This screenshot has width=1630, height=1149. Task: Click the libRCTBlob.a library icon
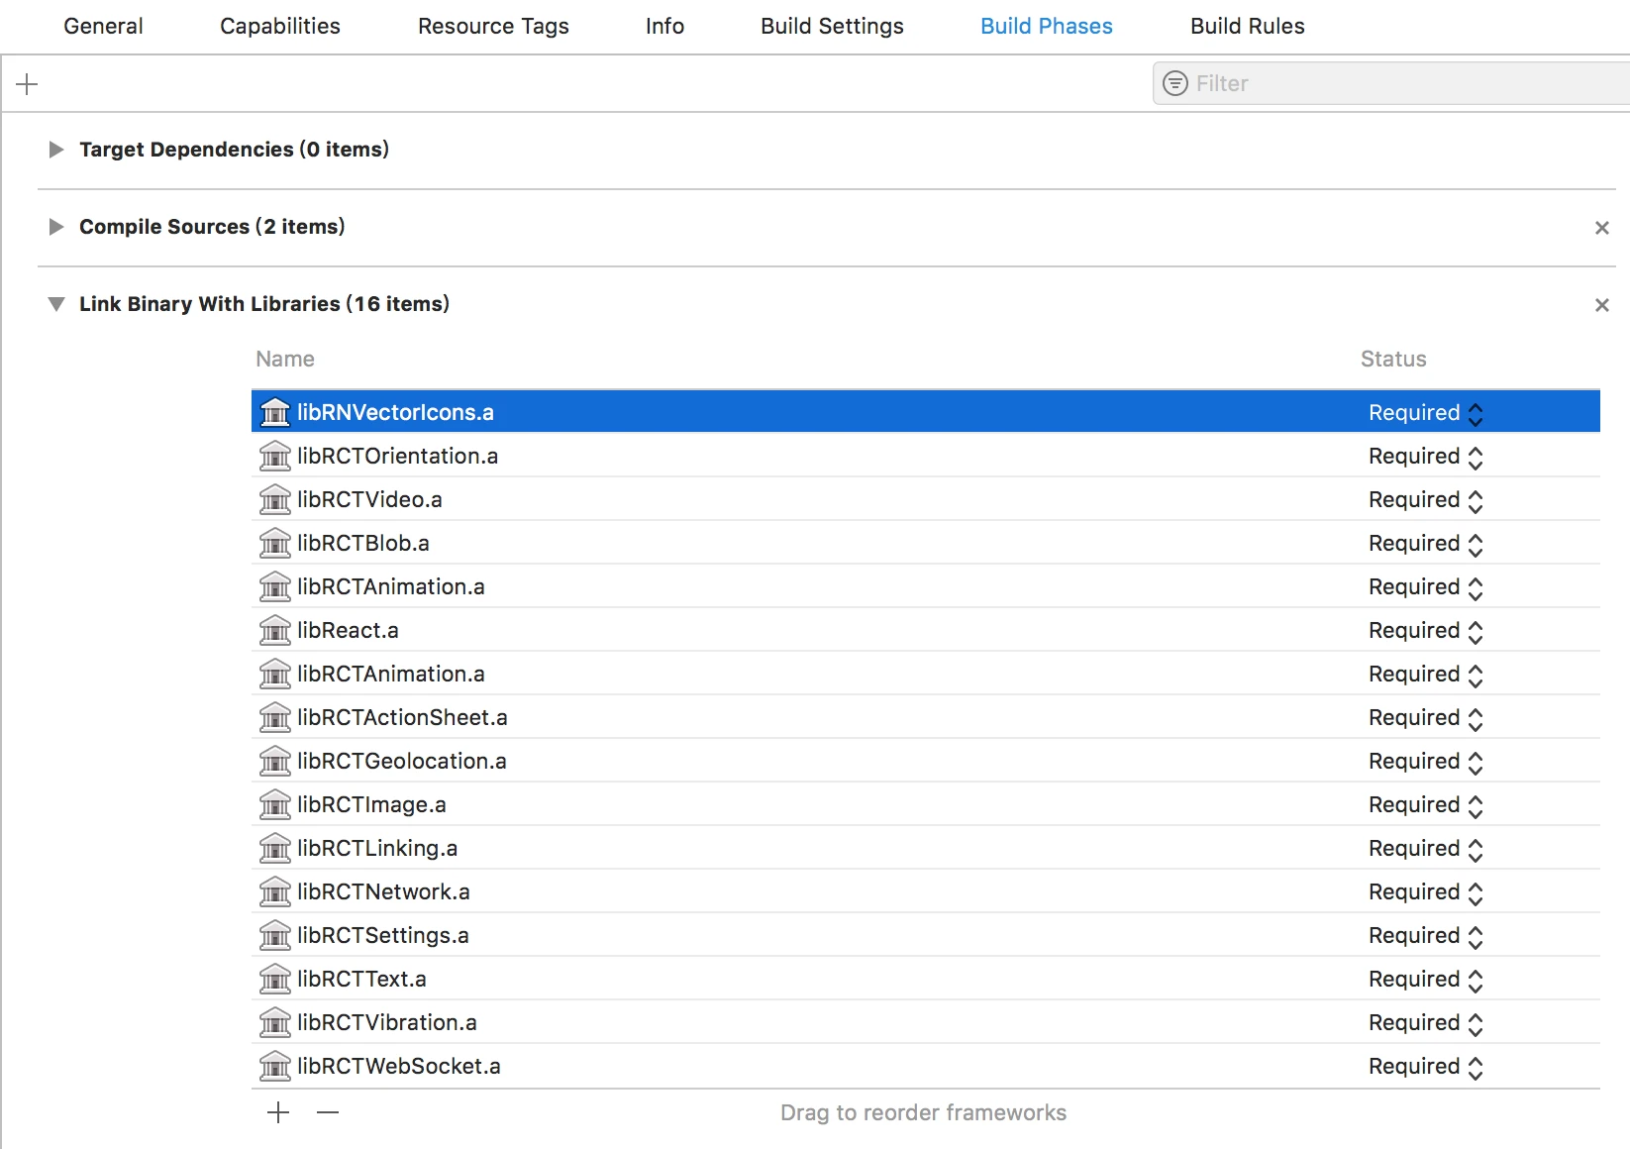[274, 543]
